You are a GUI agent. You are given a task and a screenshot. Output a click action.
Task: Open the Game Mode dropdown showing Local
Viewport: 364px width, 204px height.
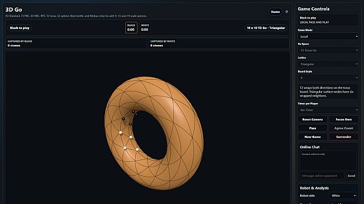[328, 36]
